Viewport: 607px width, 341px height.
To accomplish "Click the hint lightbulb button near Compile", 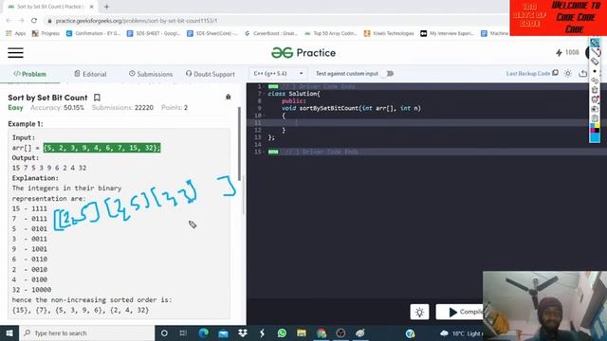I will coord(419,312).
